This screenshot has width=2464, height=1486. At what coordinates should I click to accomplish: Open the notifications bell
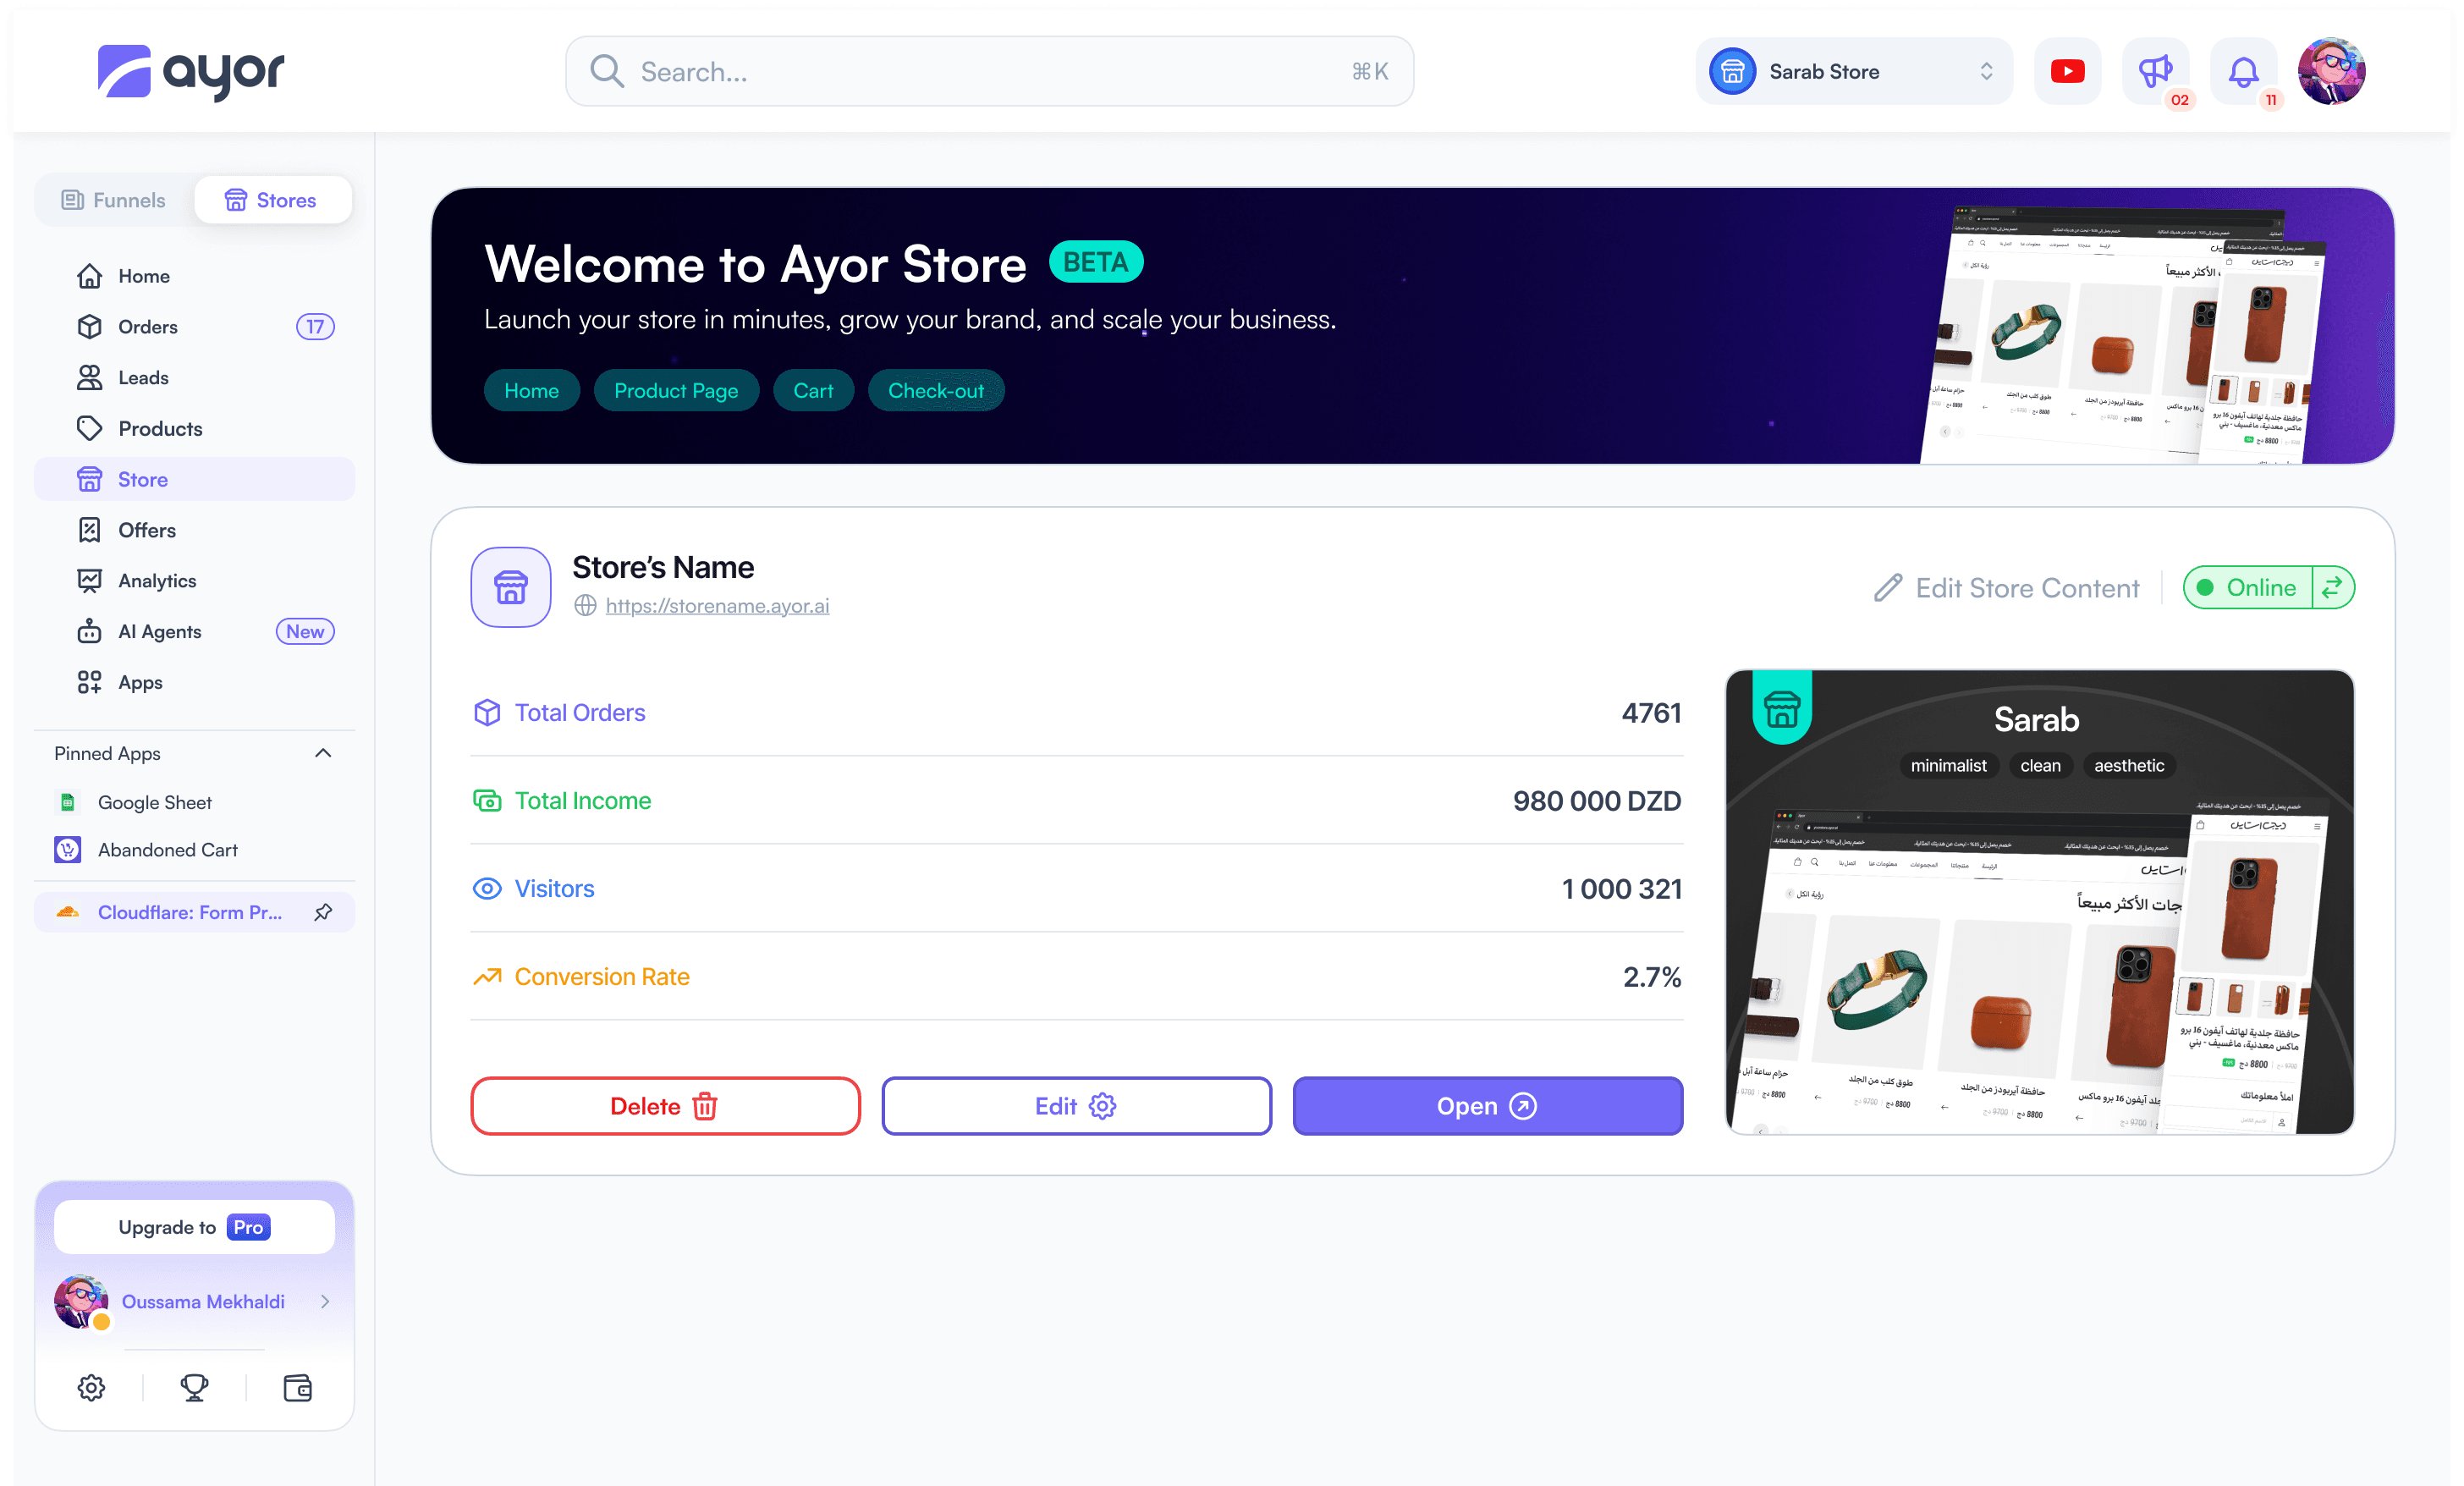pyautogui.click(x=2243, y=71)
